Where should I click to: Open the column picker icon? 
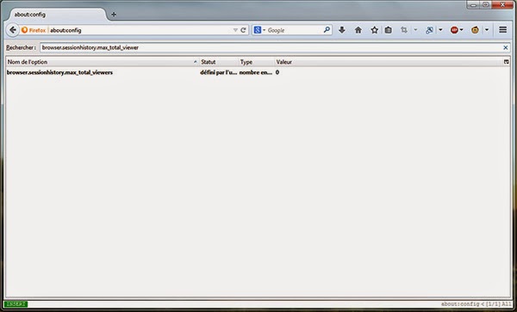507,62
